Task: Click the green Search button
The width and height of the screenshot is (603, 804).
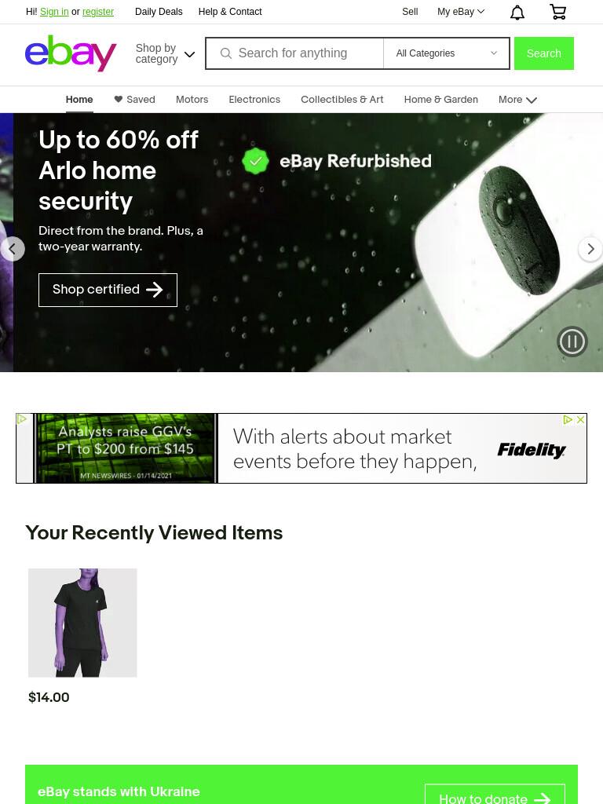Action: 543,53
